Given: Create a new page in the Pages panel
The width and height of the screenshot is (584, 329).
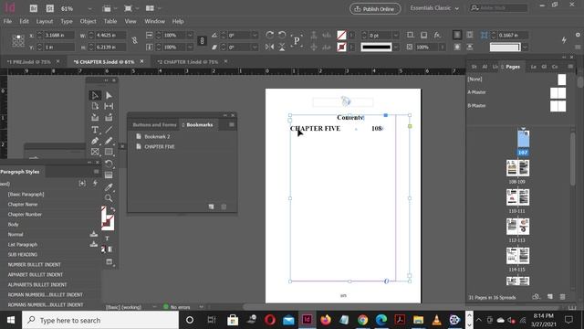Looking at the screenshot, I should pos(550,297).
